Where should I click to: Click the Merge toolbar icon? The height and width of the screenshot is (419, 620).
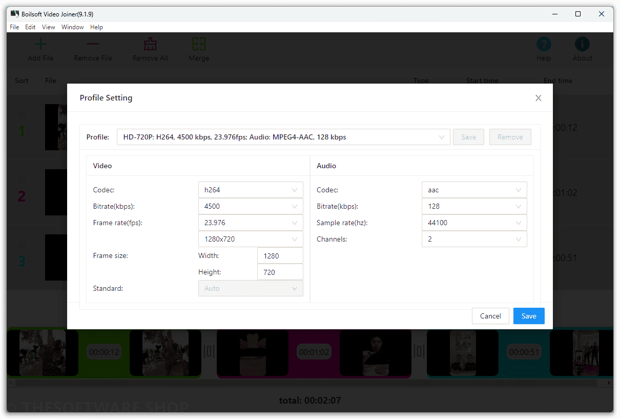199,44
